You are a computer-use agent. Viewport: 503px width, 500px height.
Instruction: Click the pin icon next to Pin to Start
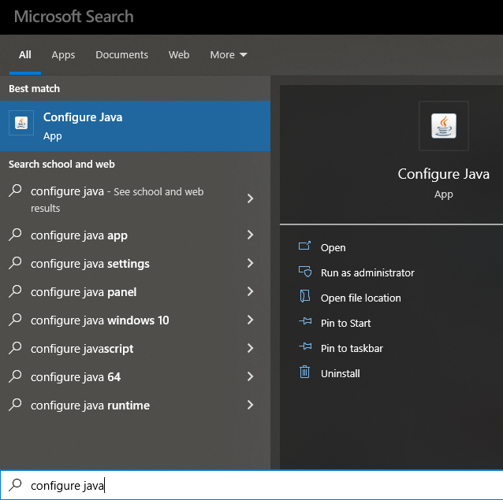click(305, 321)
